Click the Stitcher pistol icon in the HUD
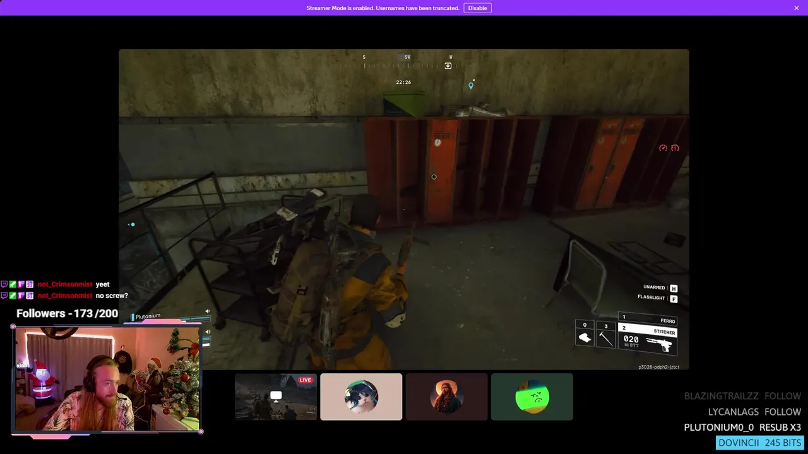Viewport: 808px width, 454px height. (x=660, y=344)
